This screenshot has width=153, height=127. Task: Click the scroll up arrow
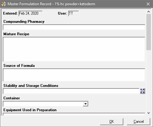148,12
